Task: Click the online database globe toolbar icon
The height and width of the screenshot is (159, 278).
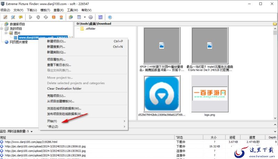Action: pos(71,17)
